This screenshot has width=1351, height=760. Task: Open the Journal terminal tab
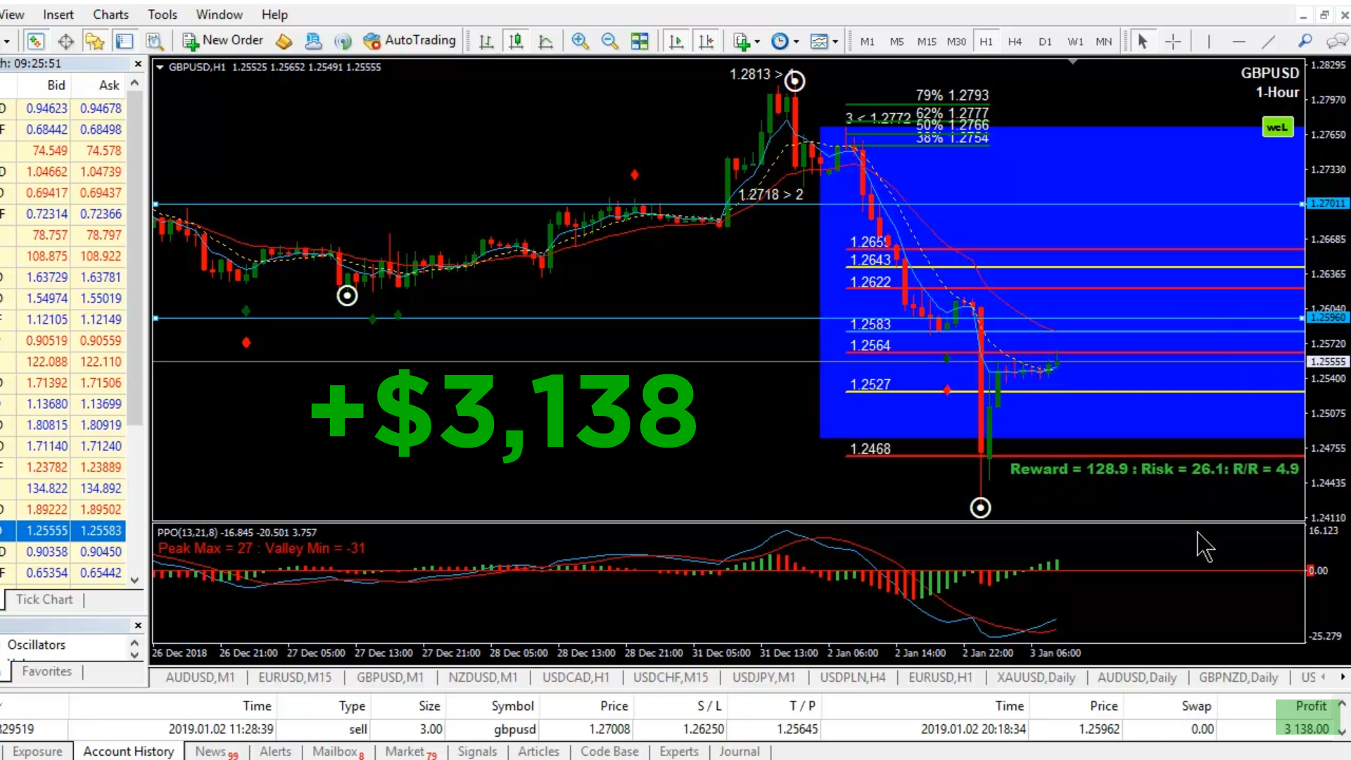pos(739,752)
